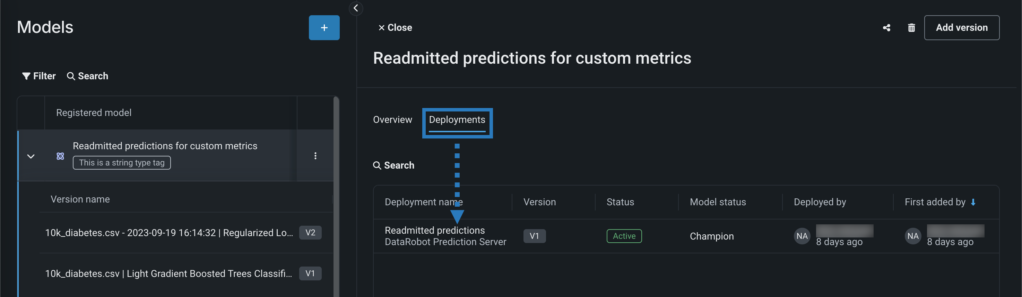
Task: Open Search in the Deployments tab
Action: click(393, 165)
